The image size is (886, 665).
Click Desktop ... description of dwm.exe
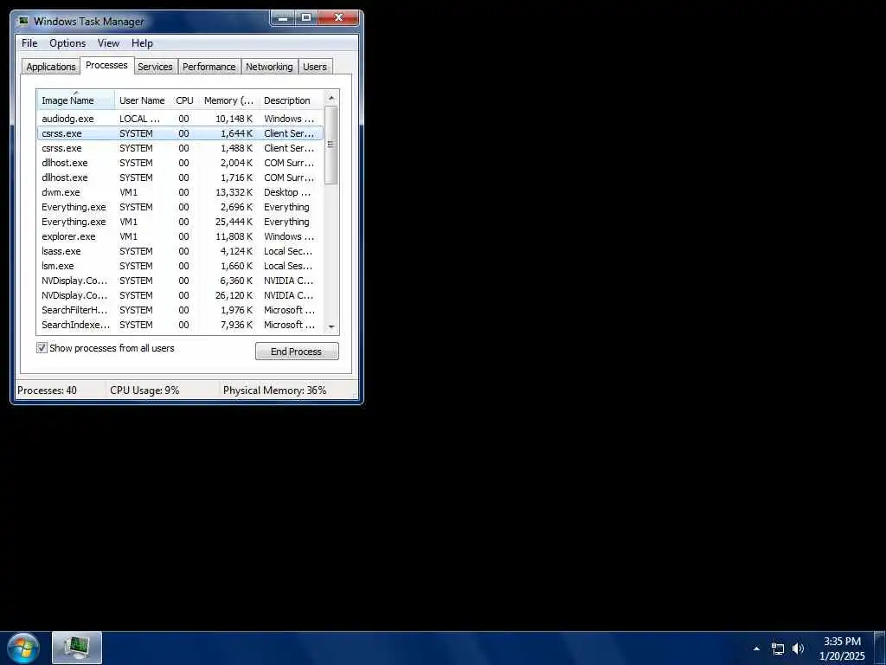click(x=287, y=192)
